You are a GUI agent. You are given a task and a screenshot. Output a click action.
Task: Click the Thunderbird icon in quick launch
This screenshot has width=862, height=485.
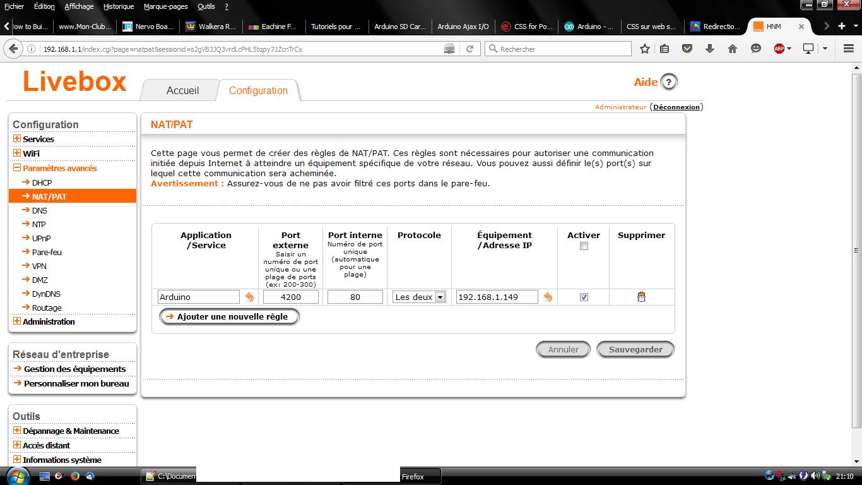(90, 476)
